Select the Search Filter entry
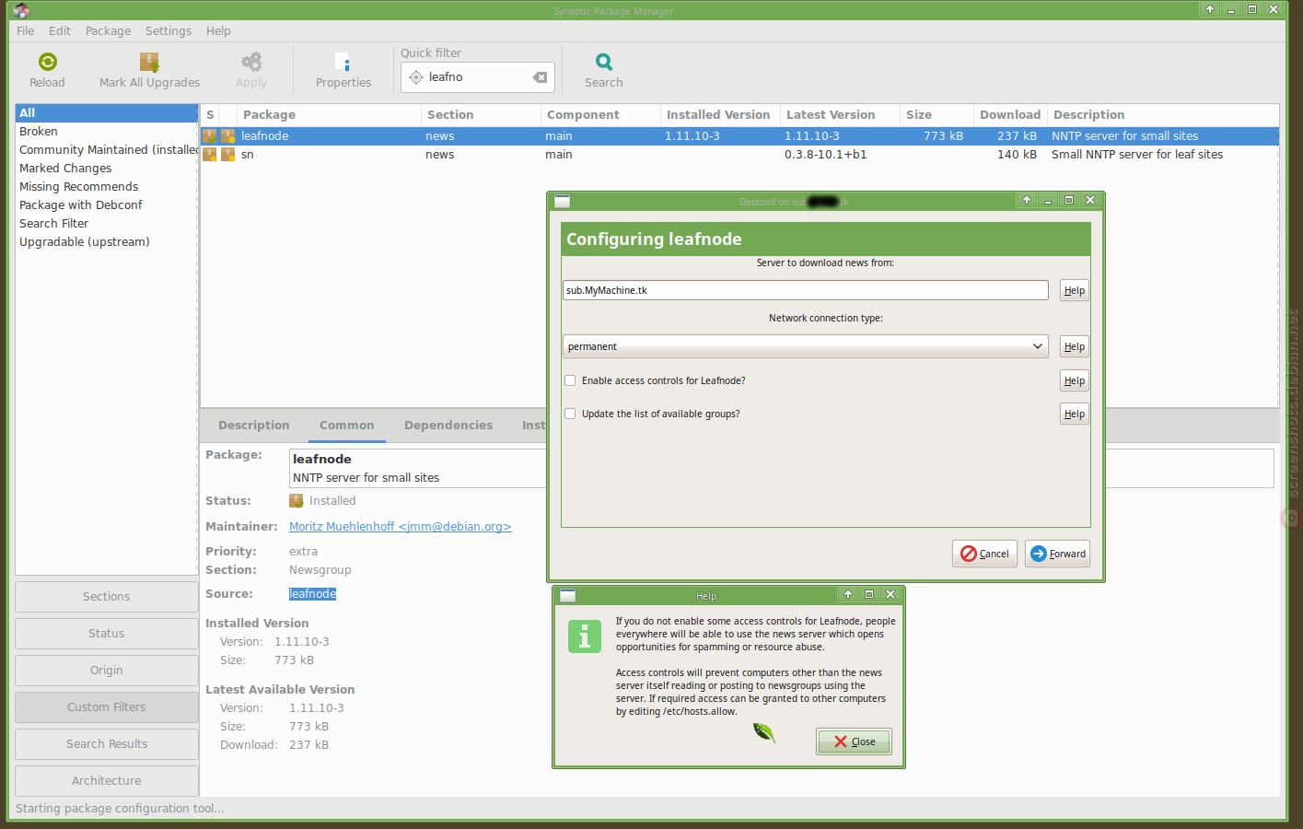 (107, 224)
